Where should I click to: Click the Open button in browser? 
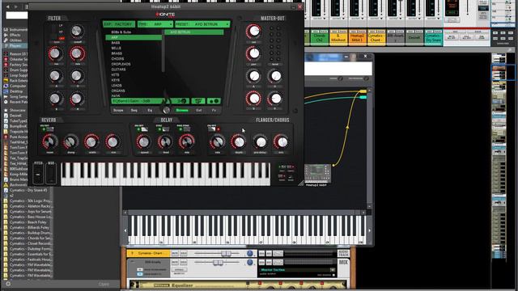click(104, 284)
